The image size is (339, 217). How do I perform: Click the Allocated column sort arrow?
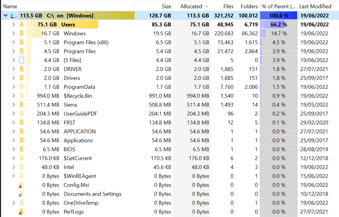pos(206,6)
